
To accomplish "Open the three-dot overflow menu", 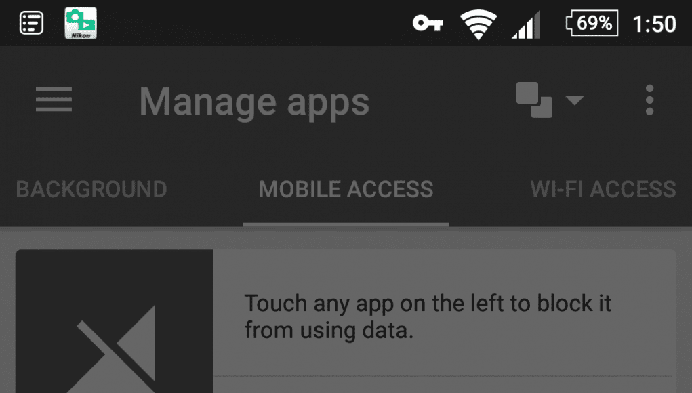I will (649, 100).
